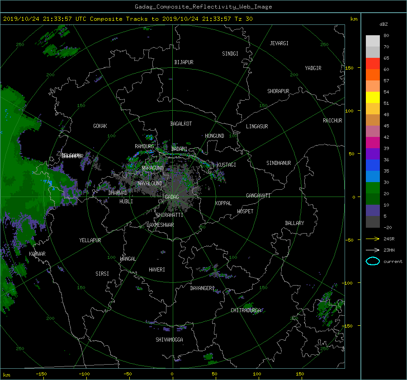Click the UTC timestamp header line
Viewport: 407px width, 380px height.
tap(128, 19)
